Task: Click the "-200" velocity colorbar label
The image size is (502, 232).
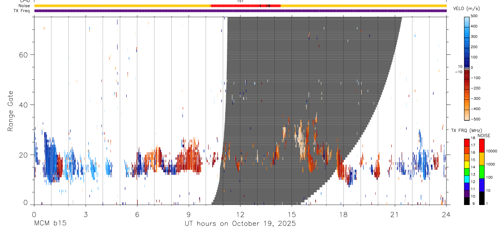Action: (477, 88)
